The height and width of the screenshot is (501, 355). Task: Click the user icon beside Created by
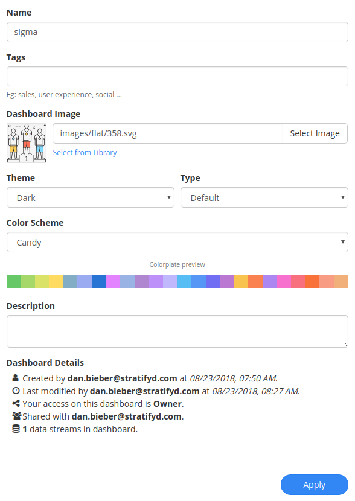coord(16,378)
